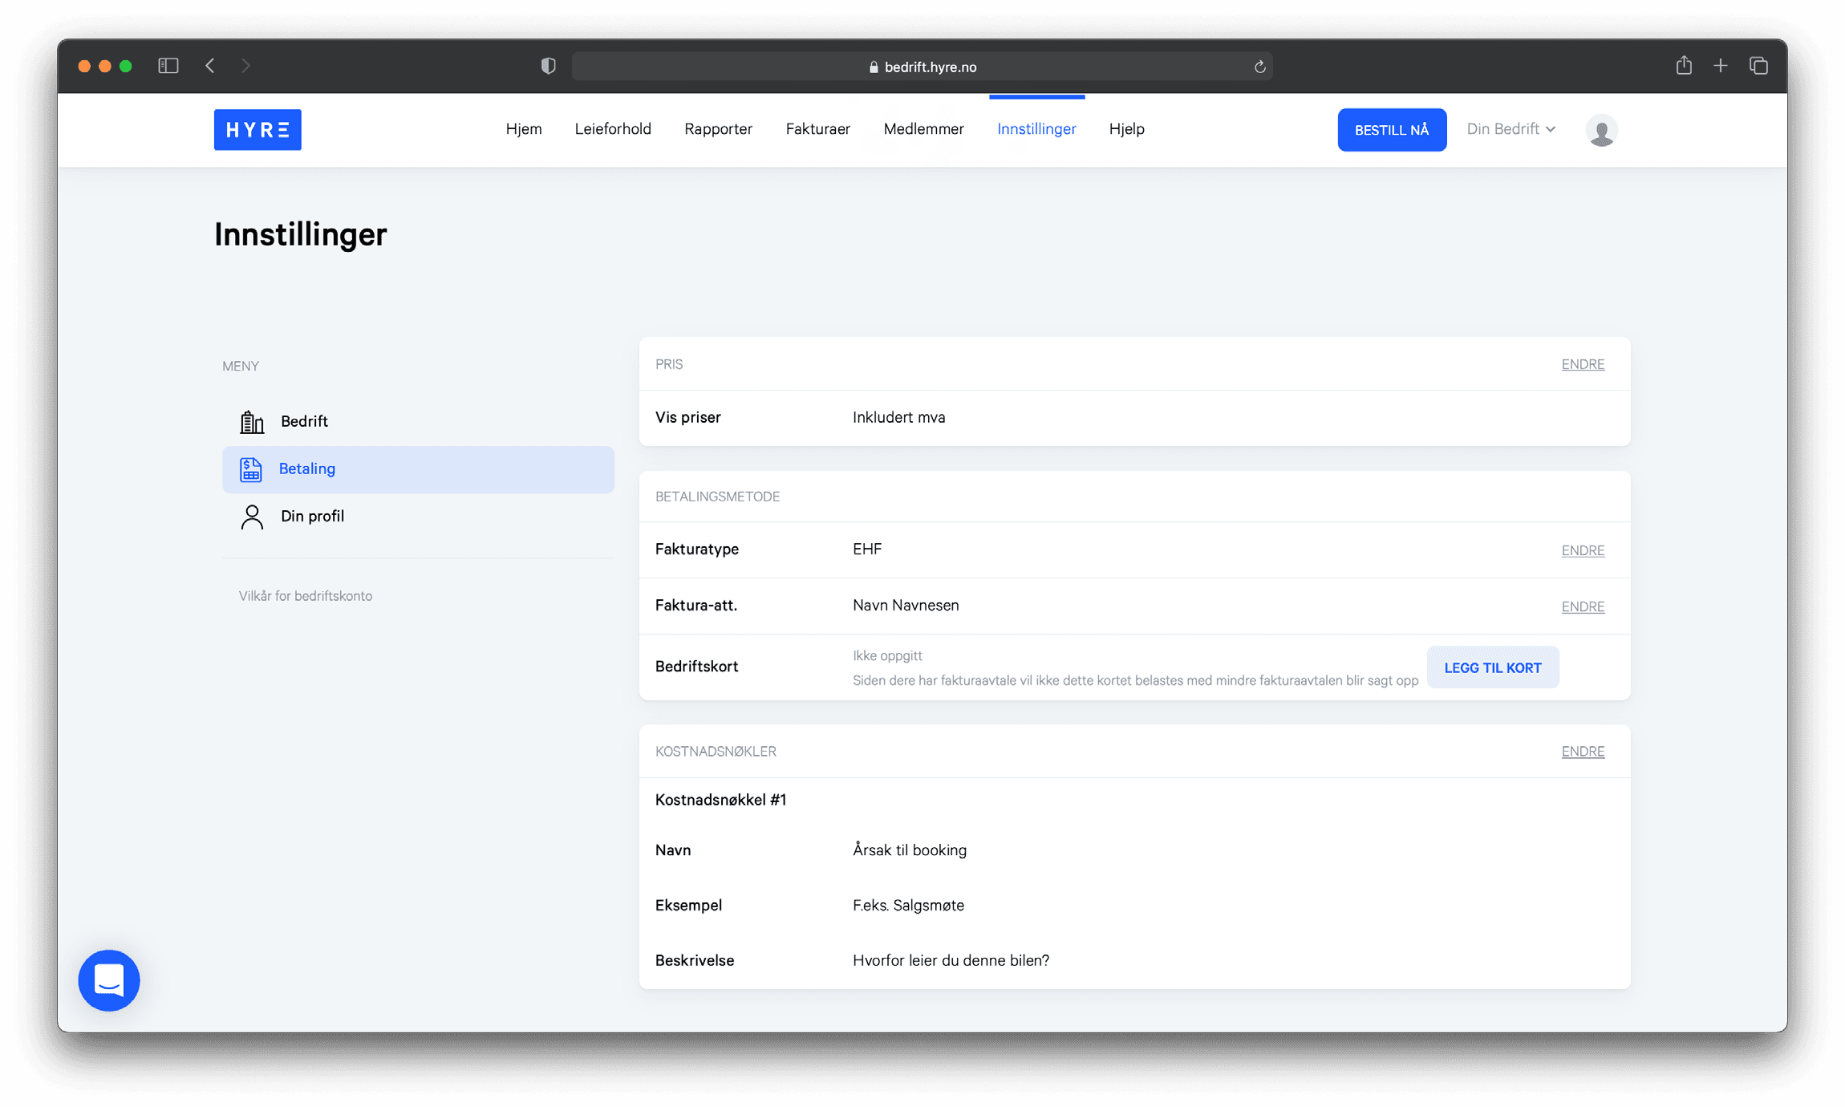Click ENDRE for Fakturatype
Image resolution: width=1845 pixels, height=1107 pixels.
(1583, 550)
